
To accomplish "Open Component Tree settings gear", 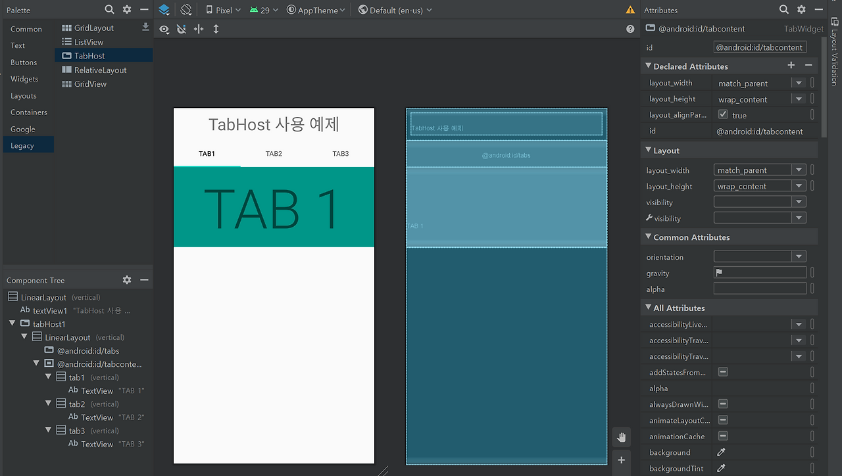I will click(x=126, y=280).
